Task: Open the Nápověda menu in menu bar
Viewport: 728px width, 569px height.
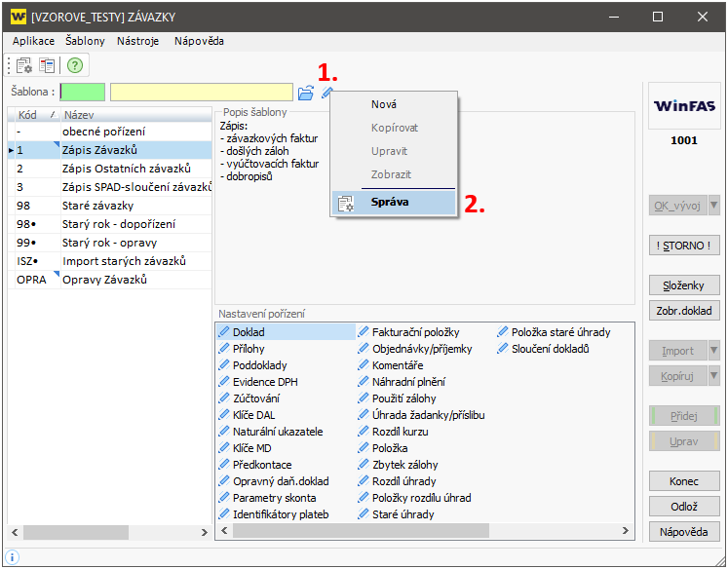Action: [x=199, y=41]
